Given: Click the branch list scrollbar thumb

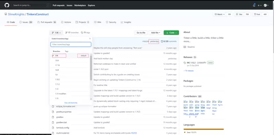Looking at the screenshot, I should pyautogui.click(x=91, y=68).
